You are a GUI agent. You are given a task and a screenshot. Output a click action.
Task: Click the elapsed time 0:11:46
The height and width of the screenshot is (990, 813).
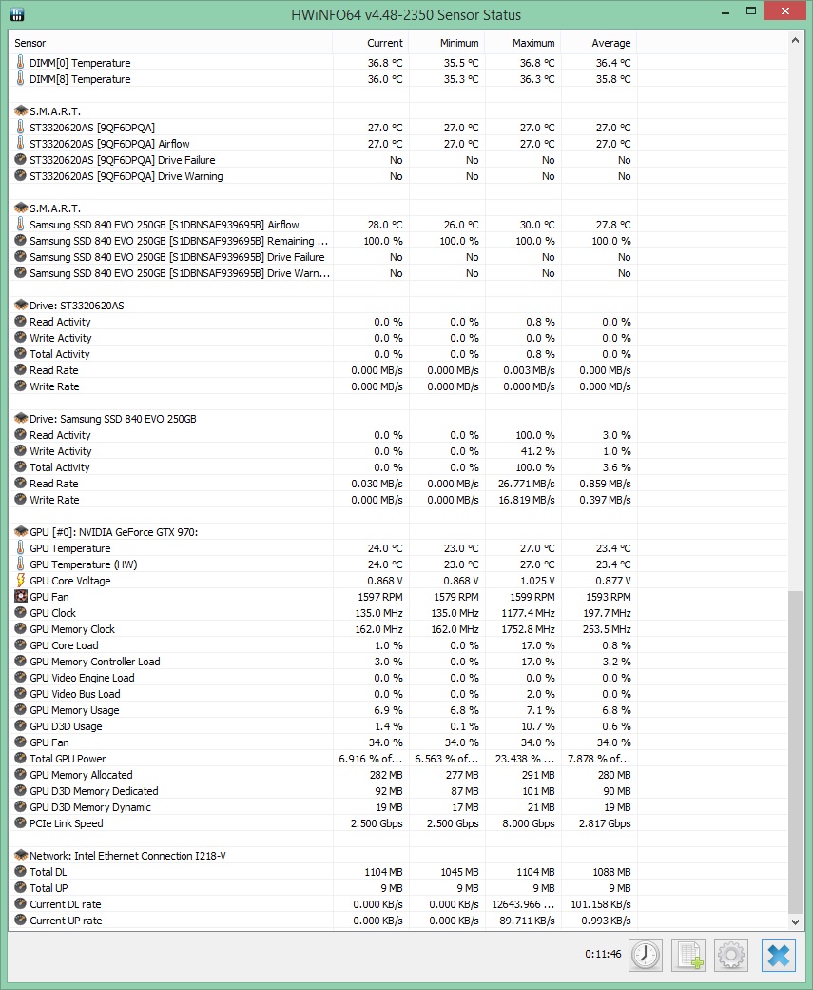coord(603,954)
